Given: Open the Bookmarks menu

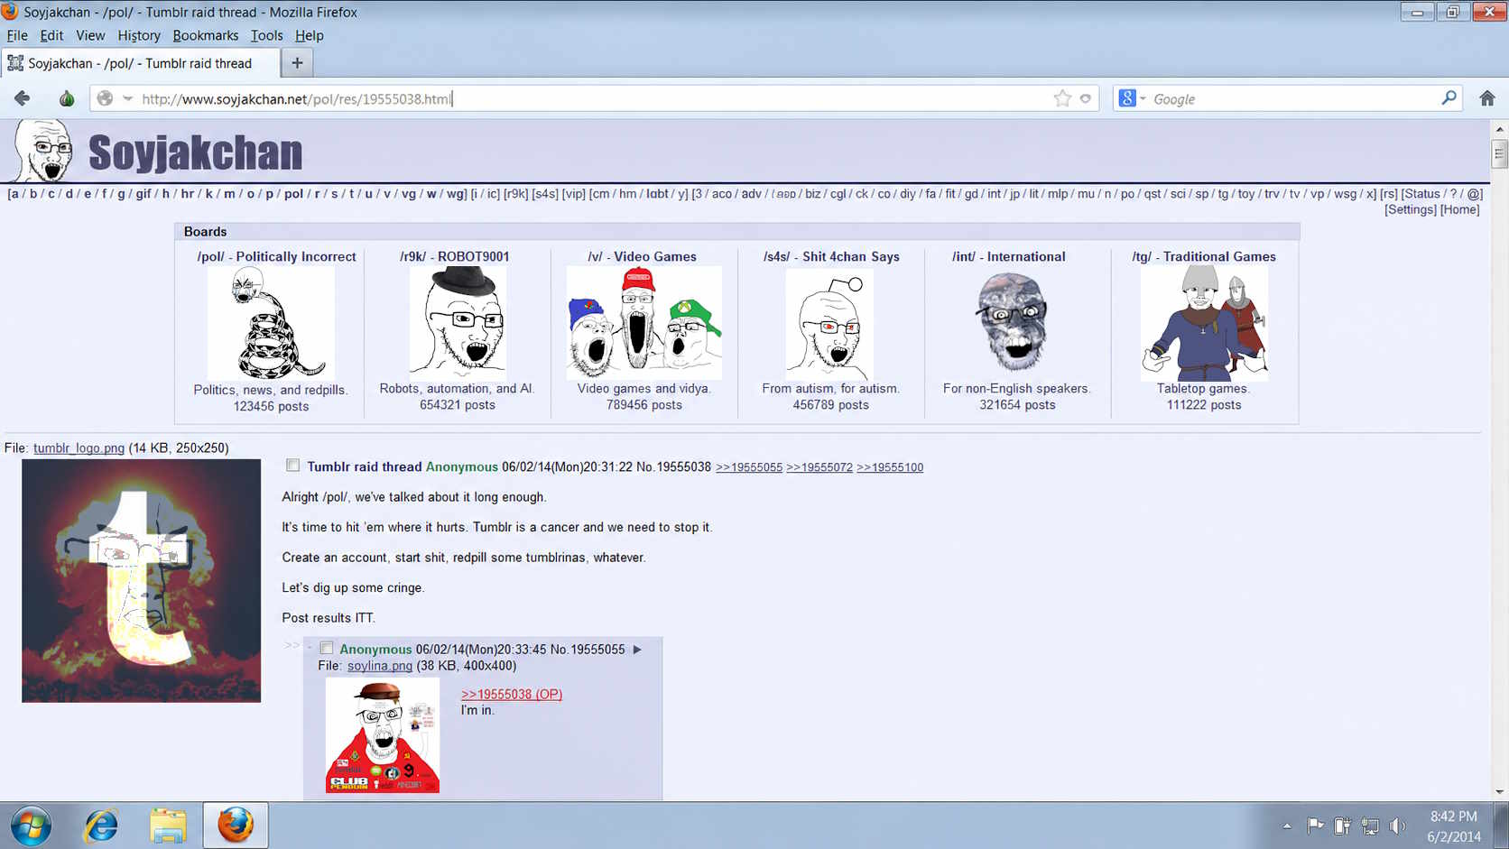Looking at the screenshot, I should point(206,35).
